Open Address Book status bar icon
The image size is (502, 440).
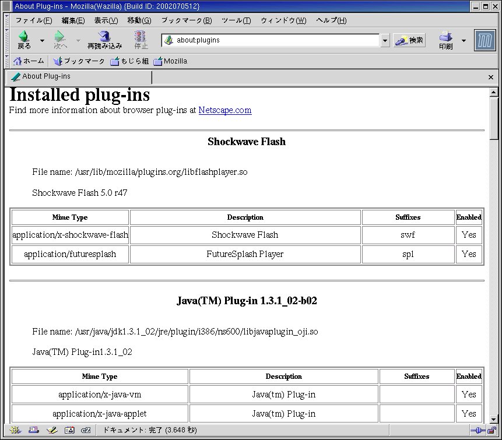[x=69, y=431]
